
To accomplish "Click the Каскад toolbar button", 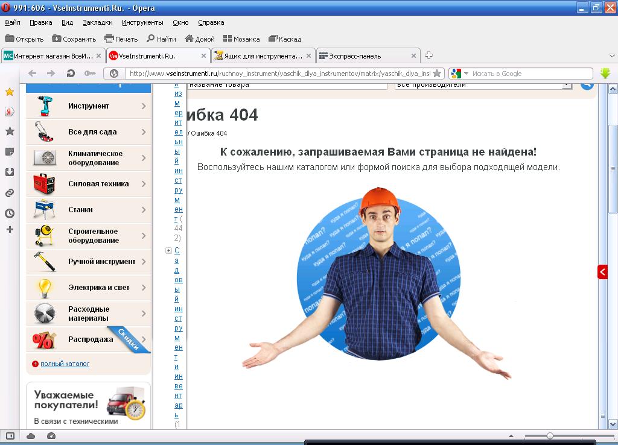I will tap(285, 39).
